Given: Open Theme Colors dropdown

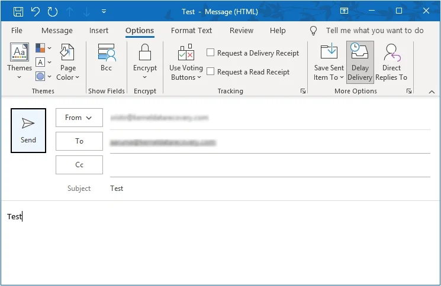Looking at the screenshot, I should coord(43,48).
